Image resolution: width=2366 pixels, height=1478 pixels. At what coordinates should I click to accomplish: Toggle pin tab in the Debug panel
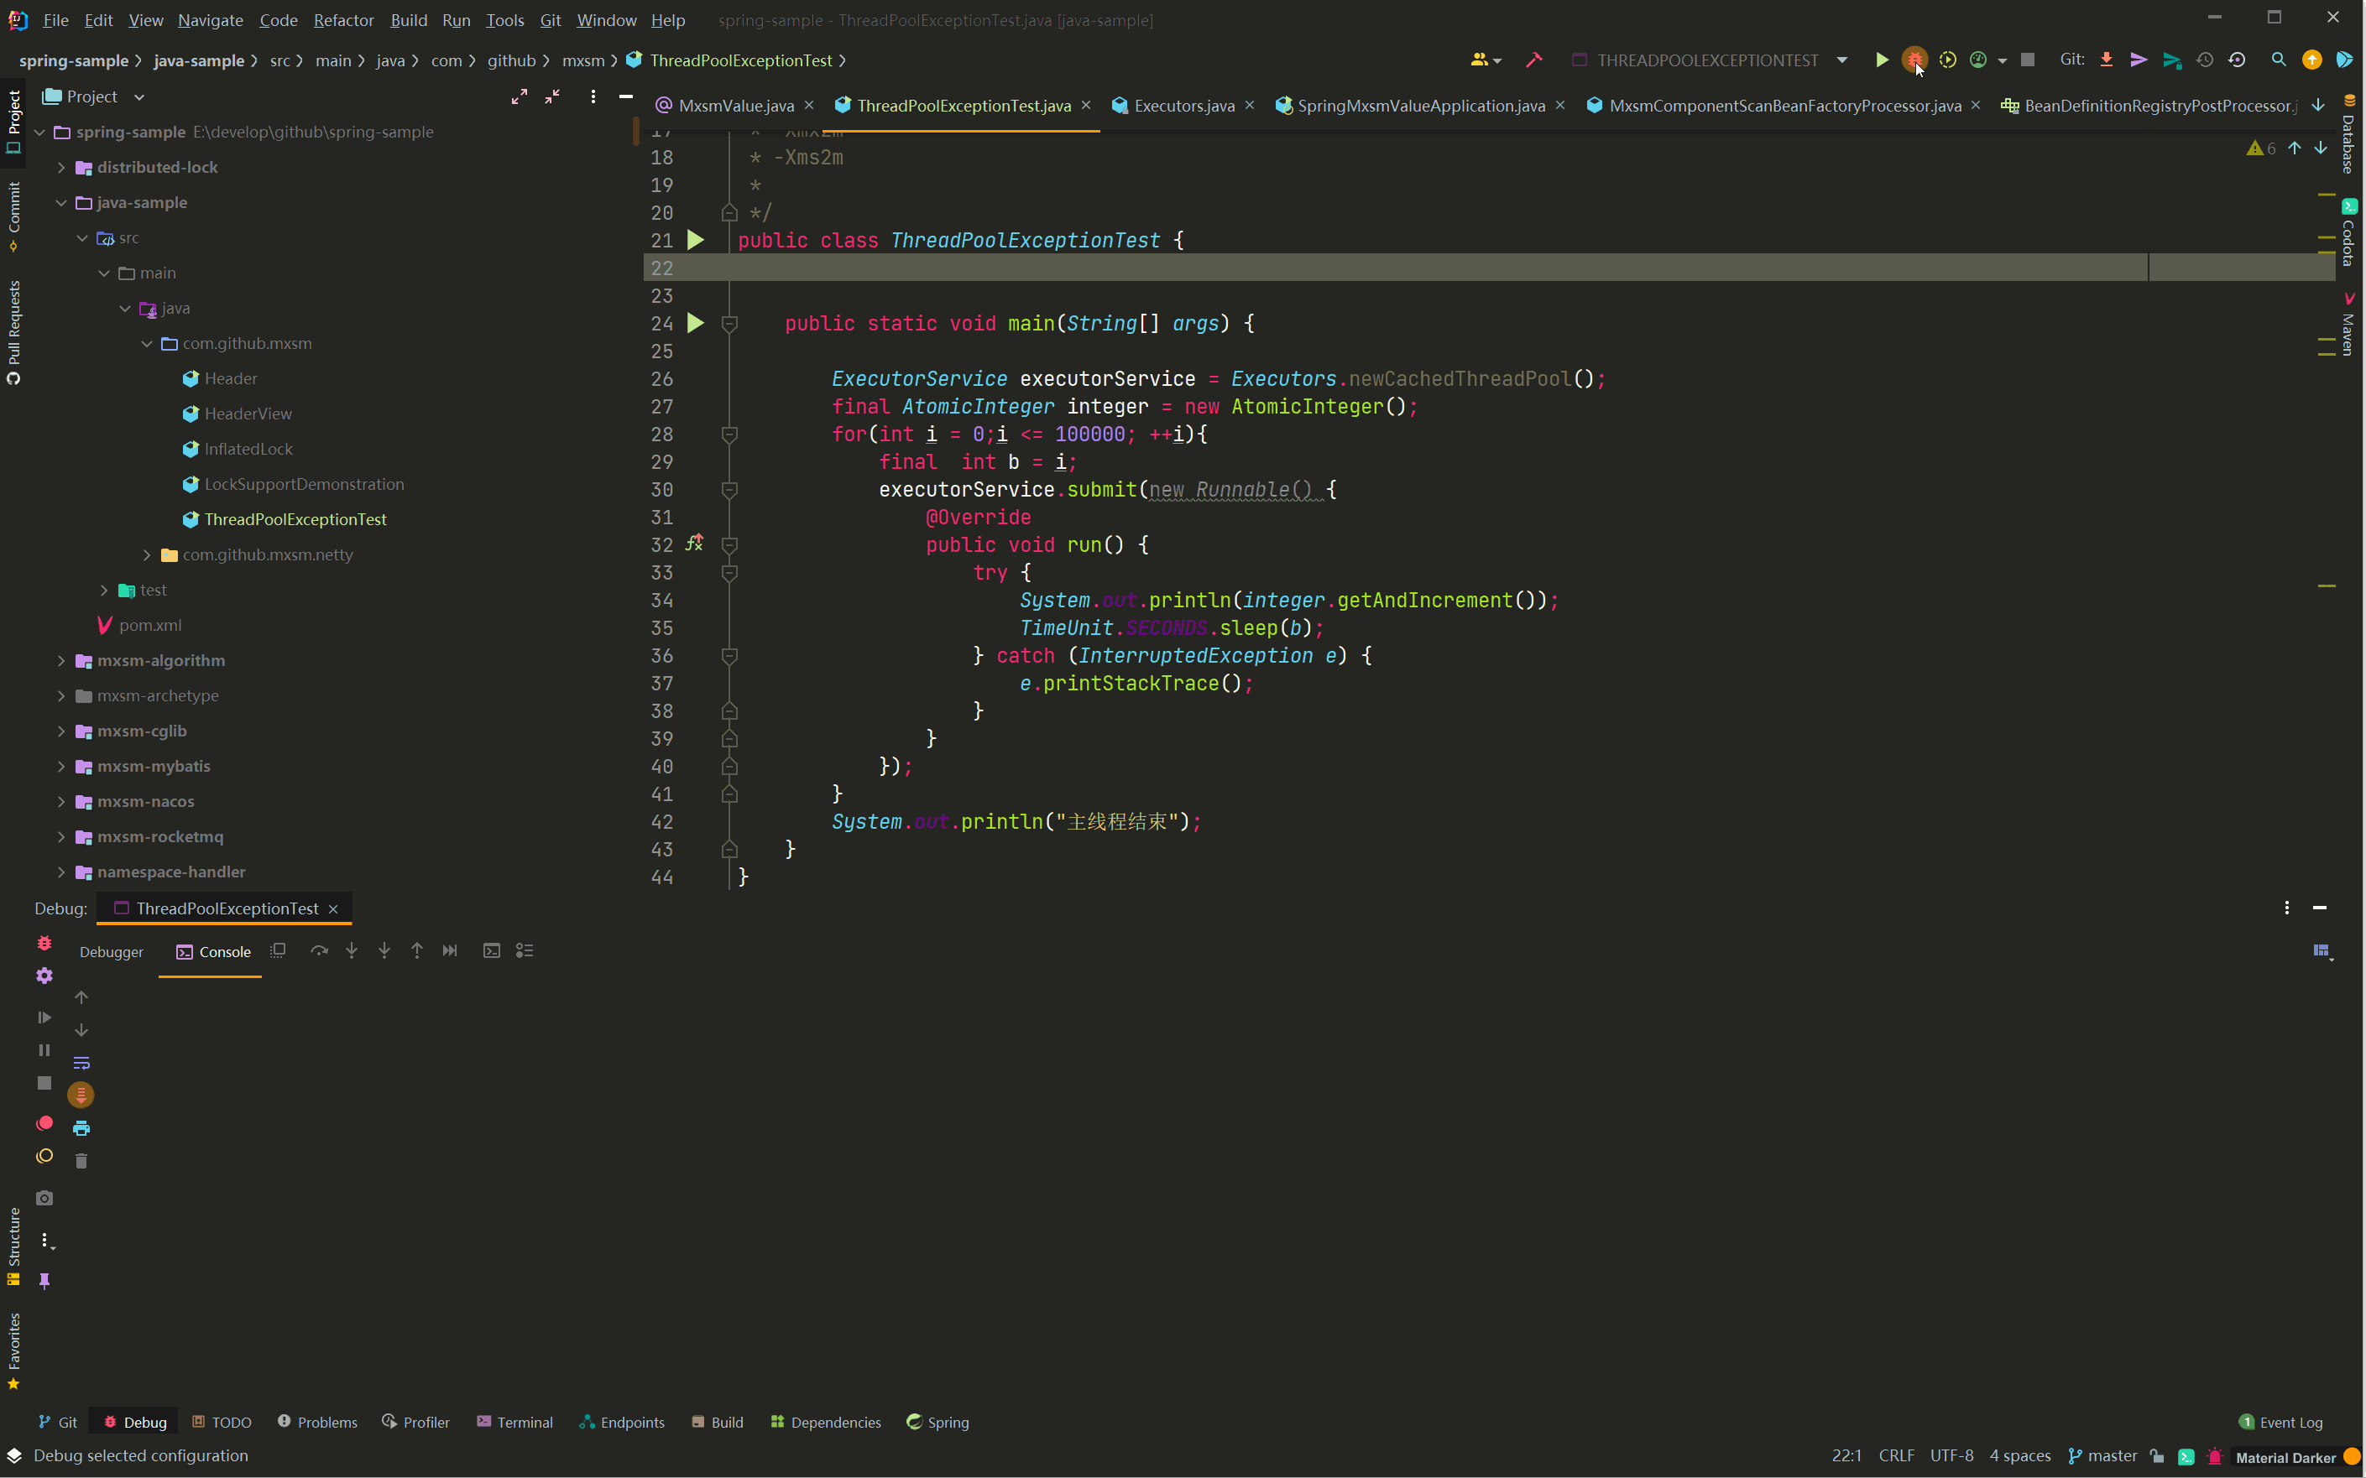coord(45,1281)
